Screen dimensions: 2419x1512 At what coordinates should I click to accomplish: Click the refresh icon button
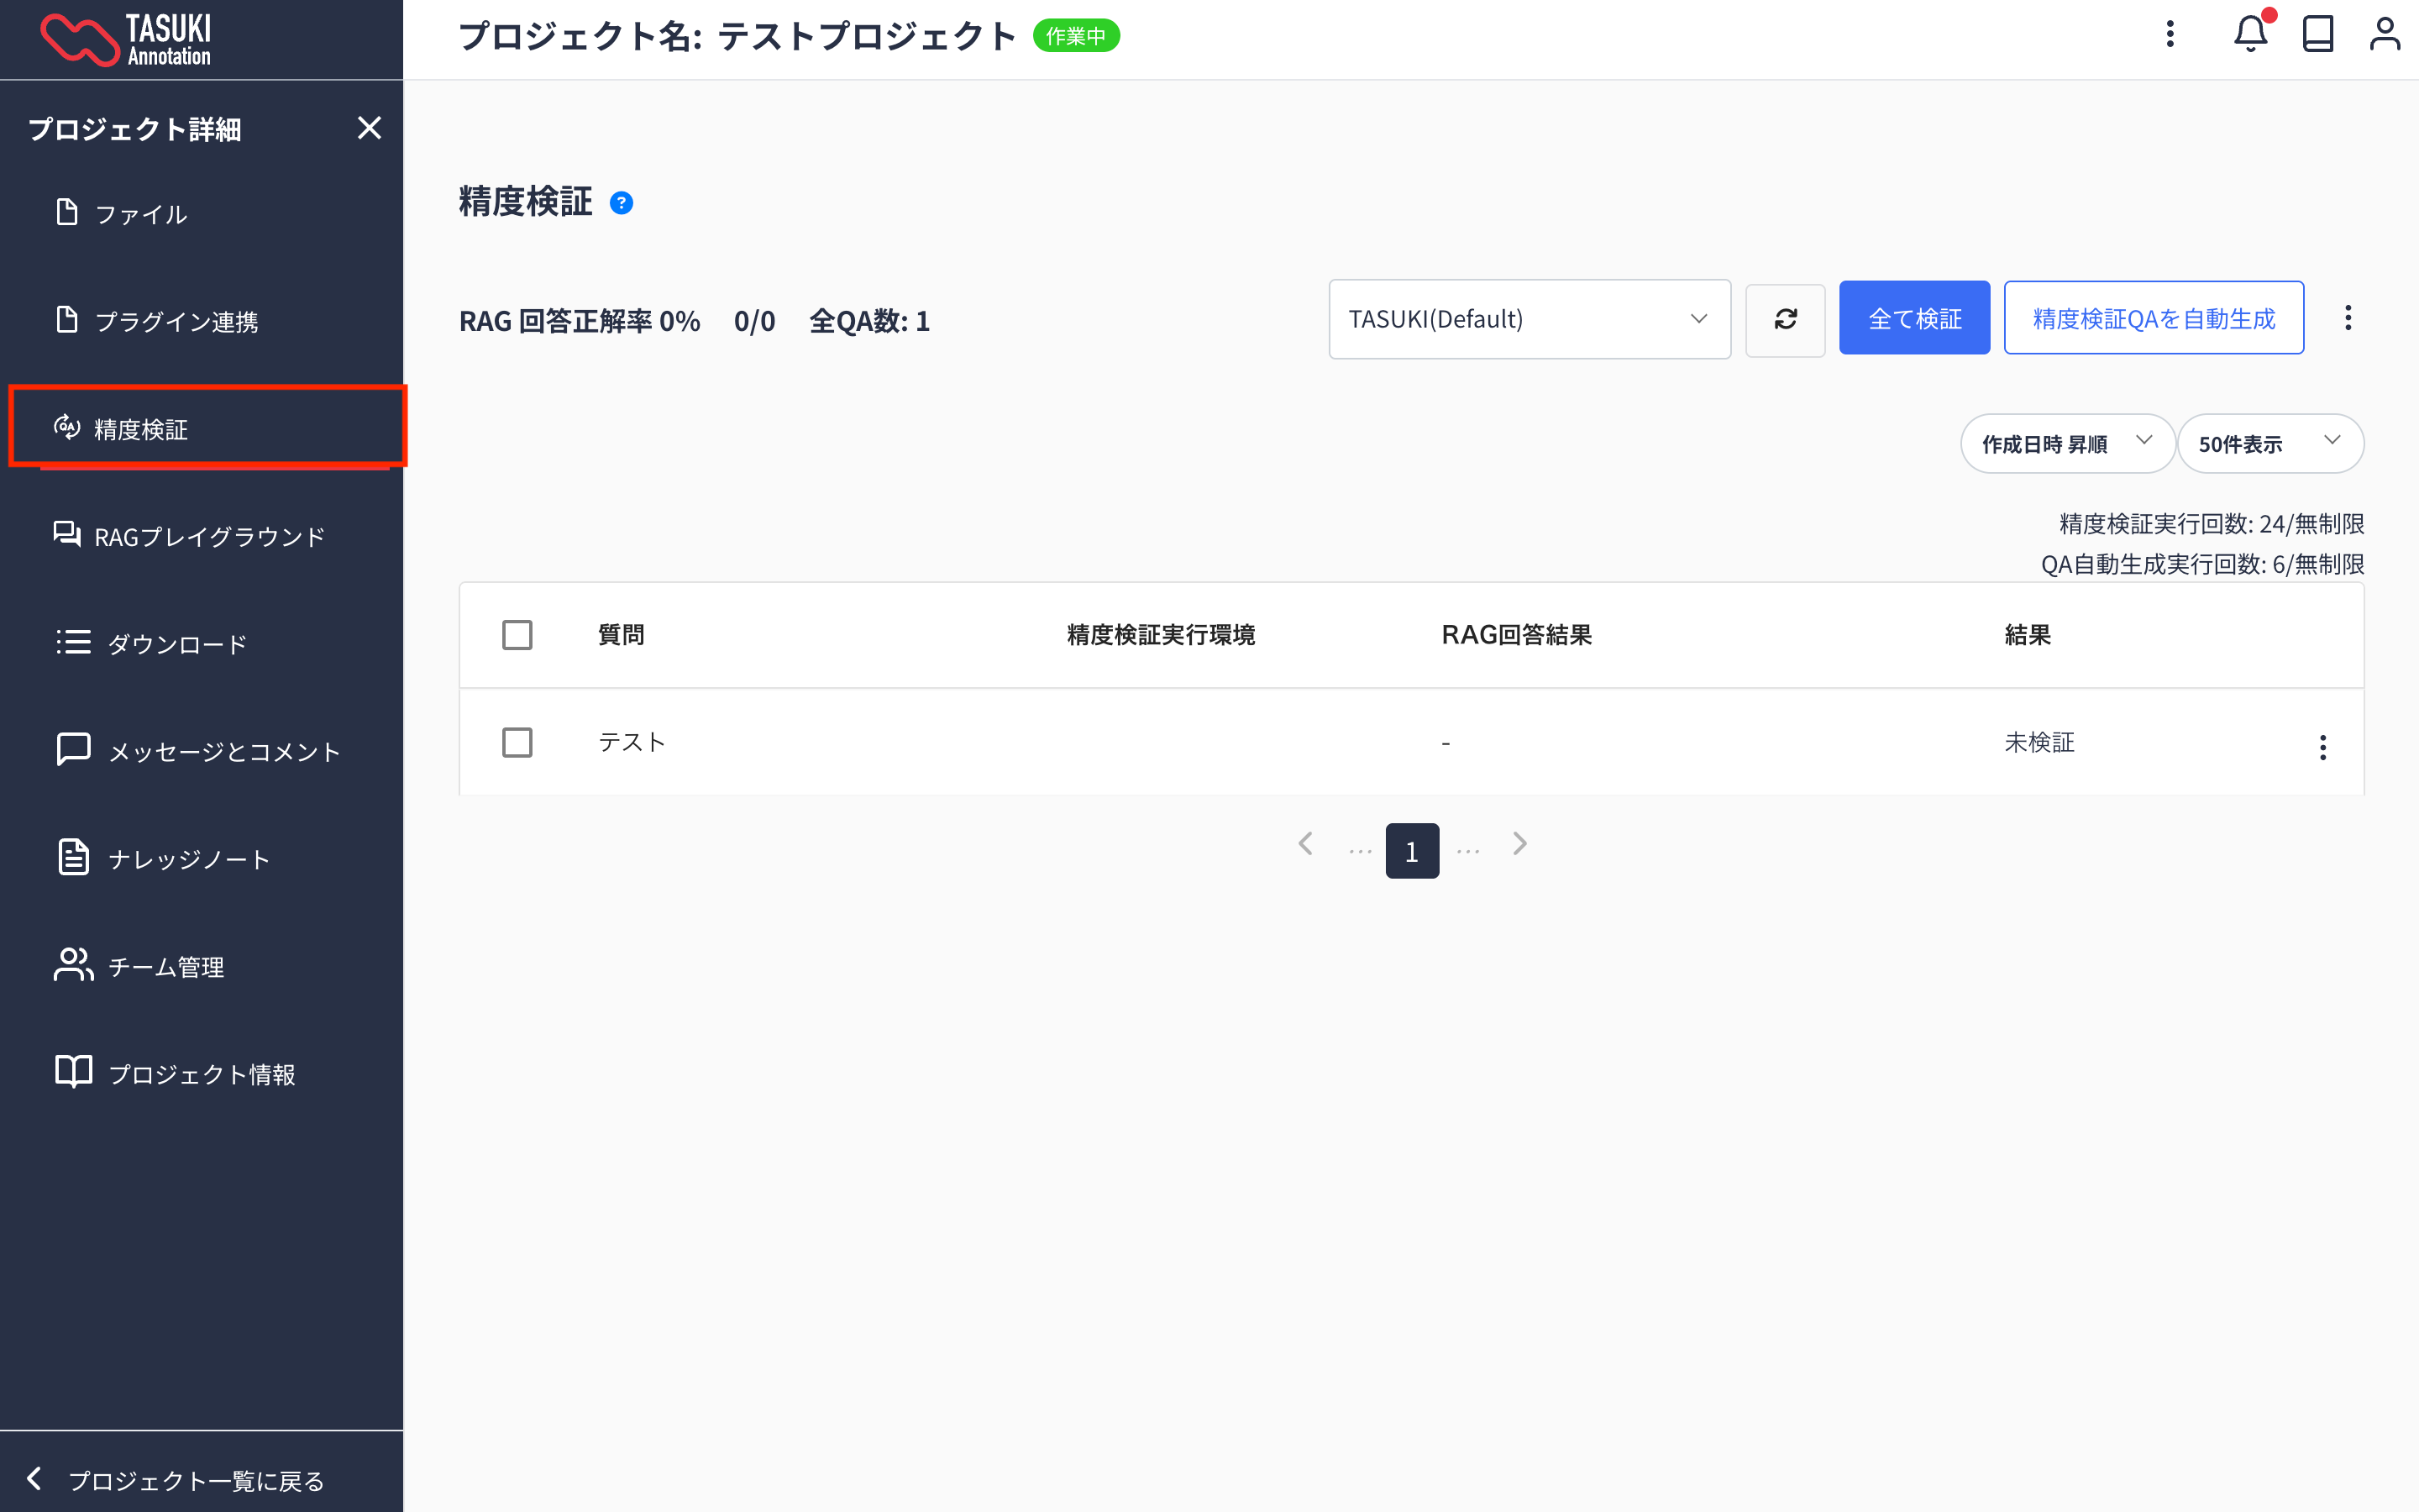point(1785,319)
